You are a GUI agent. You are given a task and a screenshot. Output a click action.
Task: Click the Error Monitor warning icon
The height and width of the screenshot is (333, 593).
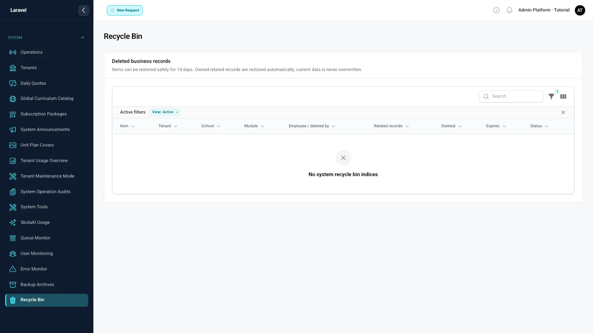pos(13,269)
